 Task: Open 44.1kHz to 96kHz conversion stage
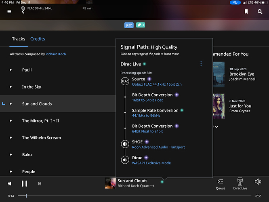pyautogui.click(x=146, y=116)
